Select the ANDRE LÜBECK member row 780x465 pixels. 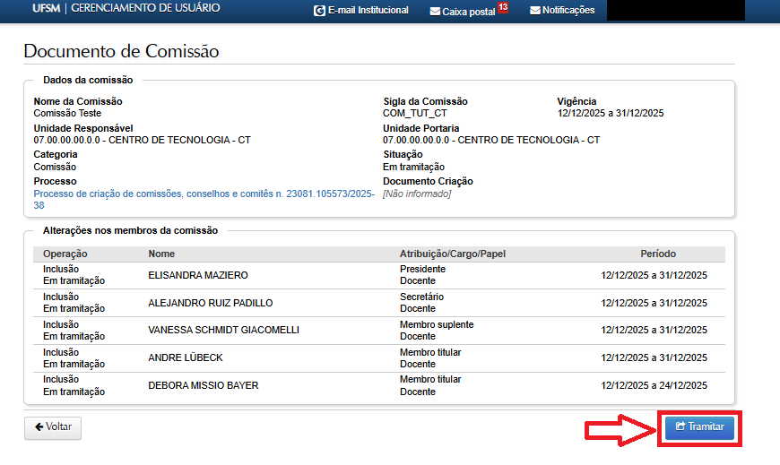pos(186,358)
